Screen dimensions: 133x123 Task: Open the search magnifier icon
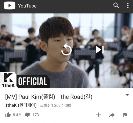coord(116,5)
